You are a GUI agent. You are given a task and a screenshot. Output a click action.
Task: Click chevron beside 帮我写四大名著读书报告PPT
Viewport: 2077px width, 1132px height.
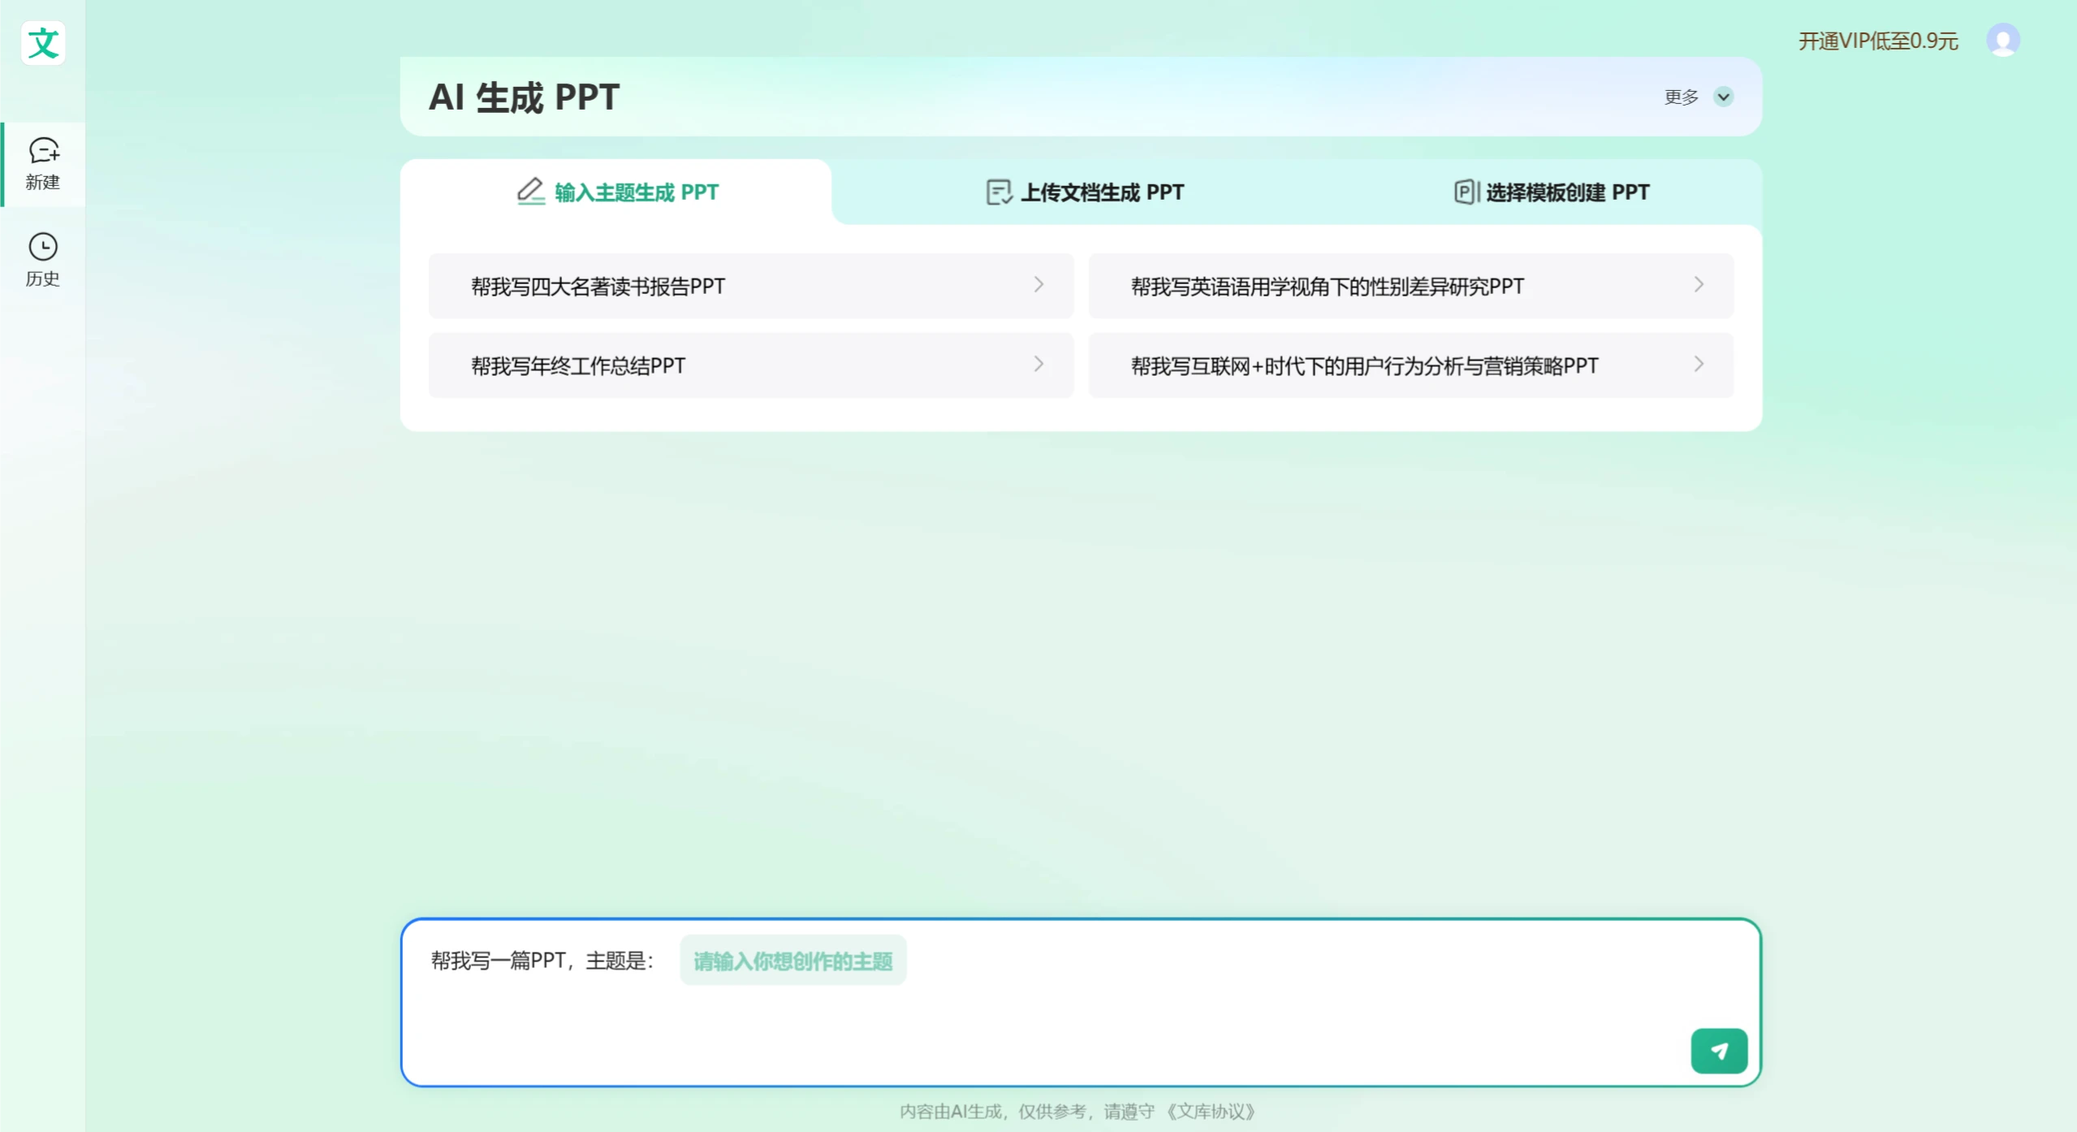point(1038,285)
